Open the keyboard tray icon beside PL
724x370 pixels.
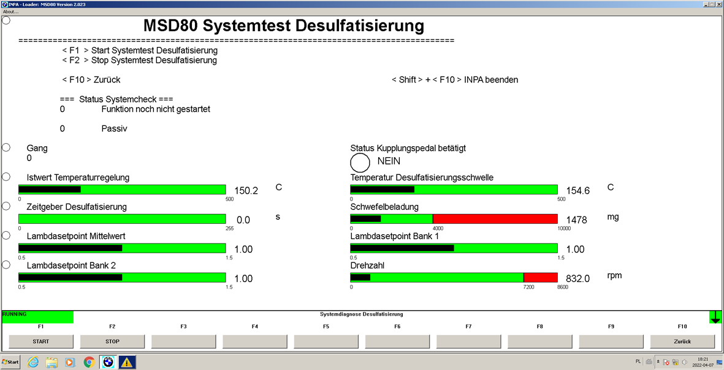pos(649,362)
